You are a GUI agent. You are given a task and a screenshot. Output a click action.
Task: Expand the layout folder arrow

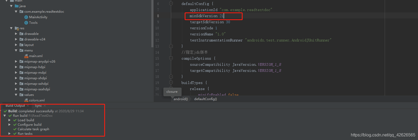16,45
